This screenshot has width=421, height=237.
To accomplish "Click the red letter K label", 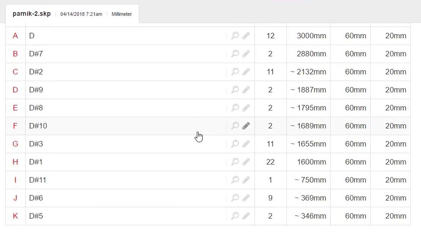I will click(x=15, y=216).
